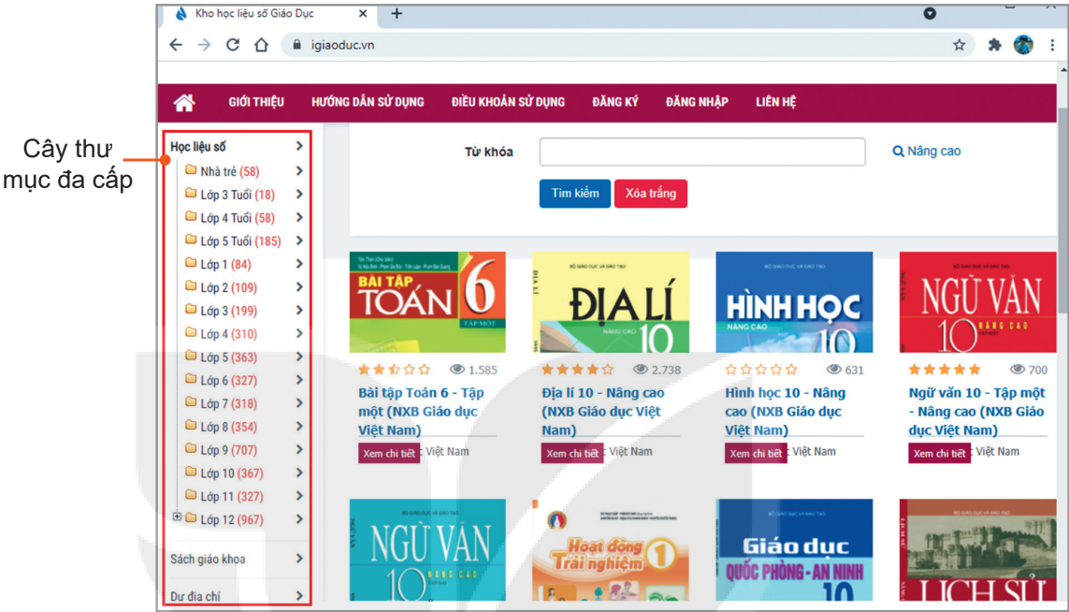This screenshot has height=612, width=1069.
Task: Click Xem chi tiết under Địa lí 10
Action: (572, 454)
